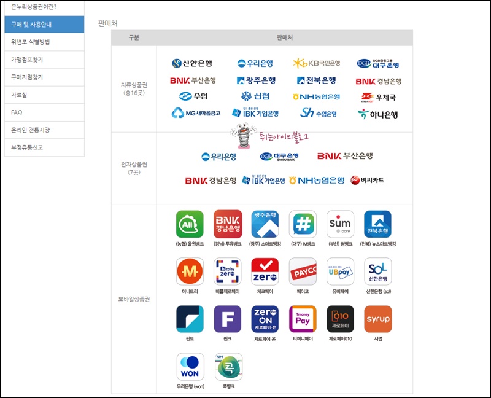Open the 온누리상품권이란? sidebar menu
The height and width of the screenshot is (398, 491).
pos(44,7)
